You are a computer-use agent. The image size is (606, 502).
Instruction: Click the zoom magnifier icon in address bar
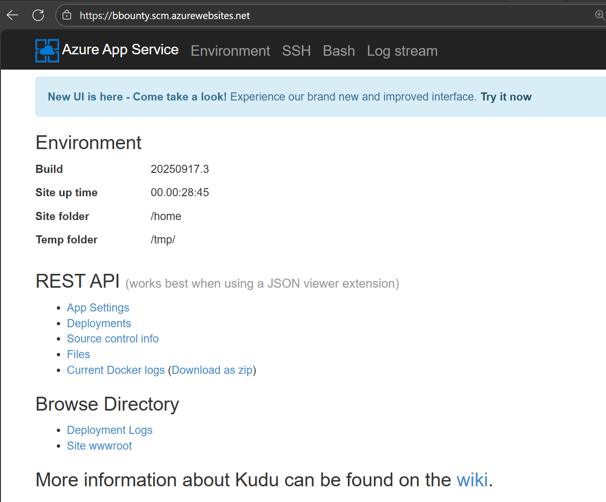pos(599,15)
